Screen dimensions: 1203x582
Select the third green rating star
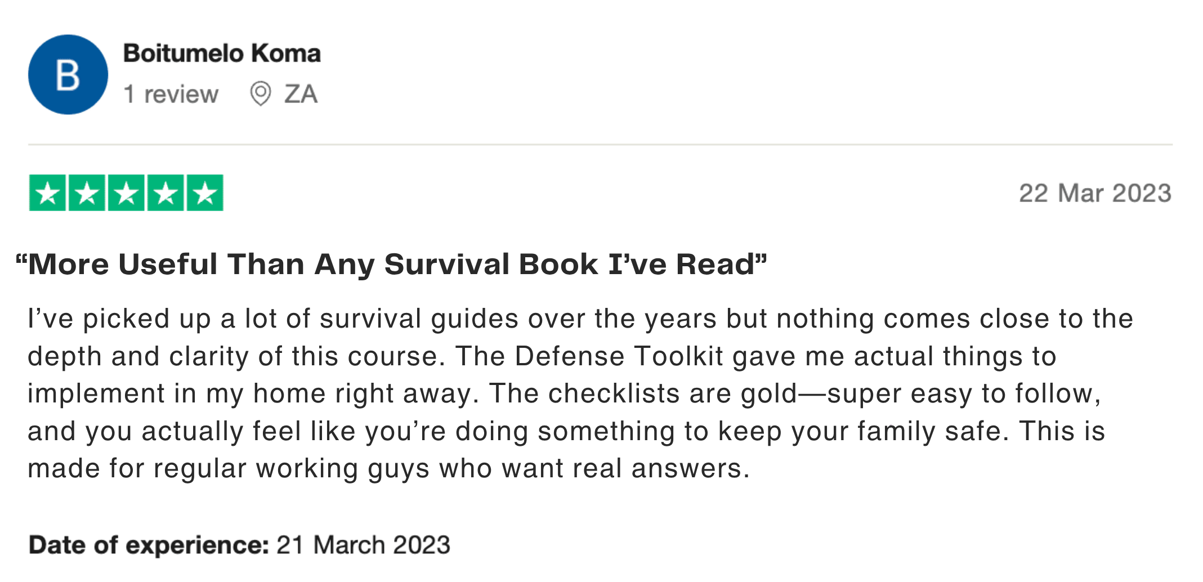tap(127, 193)
